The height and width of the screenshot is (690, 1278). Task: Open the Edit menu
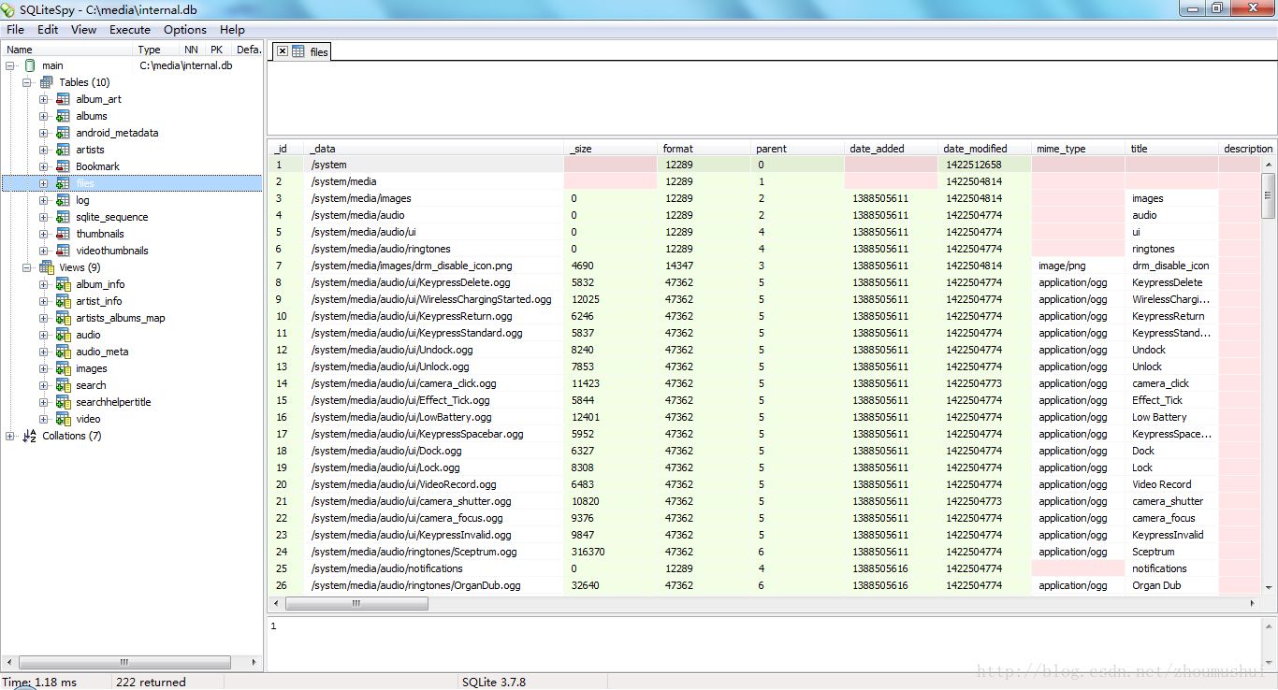pos(48,30)
